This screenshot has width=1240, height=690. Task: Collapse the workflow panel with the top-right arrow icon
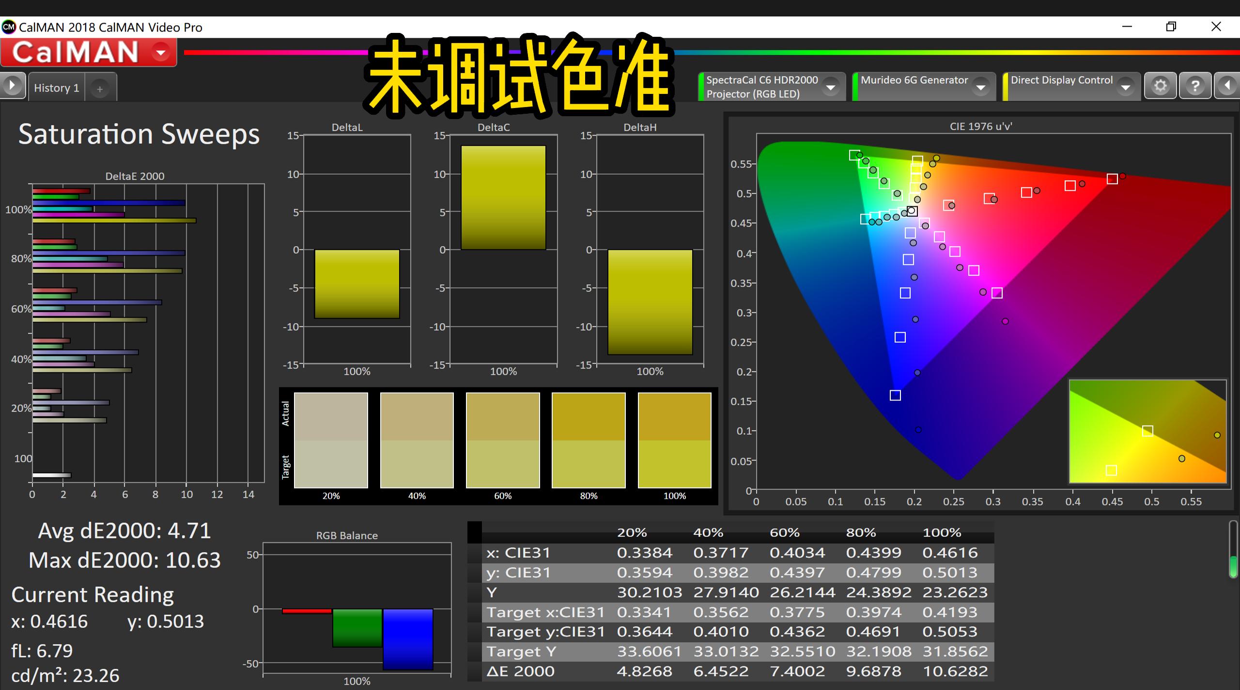[x=1228, y=86]
